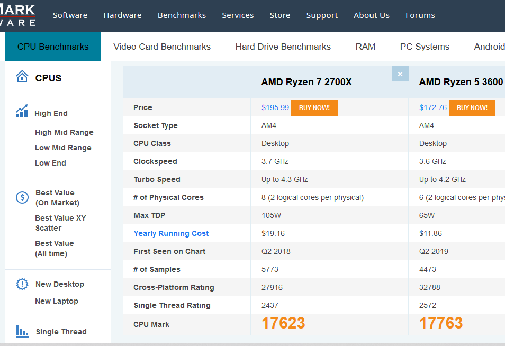Click the samples count 5773
Viewport: 505px width, 346px height.
(x=270, y=269)
